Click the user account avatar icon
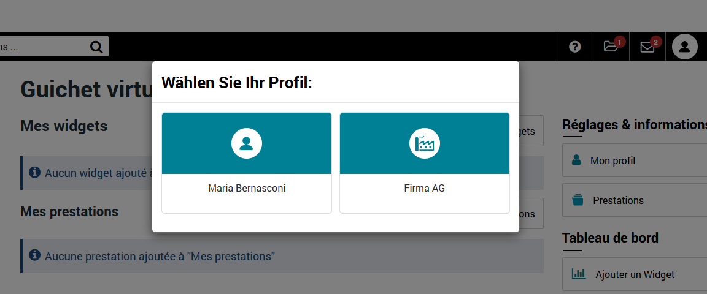Image resolution: width=707 pixels, height=294 pixels. coord(685,47)
